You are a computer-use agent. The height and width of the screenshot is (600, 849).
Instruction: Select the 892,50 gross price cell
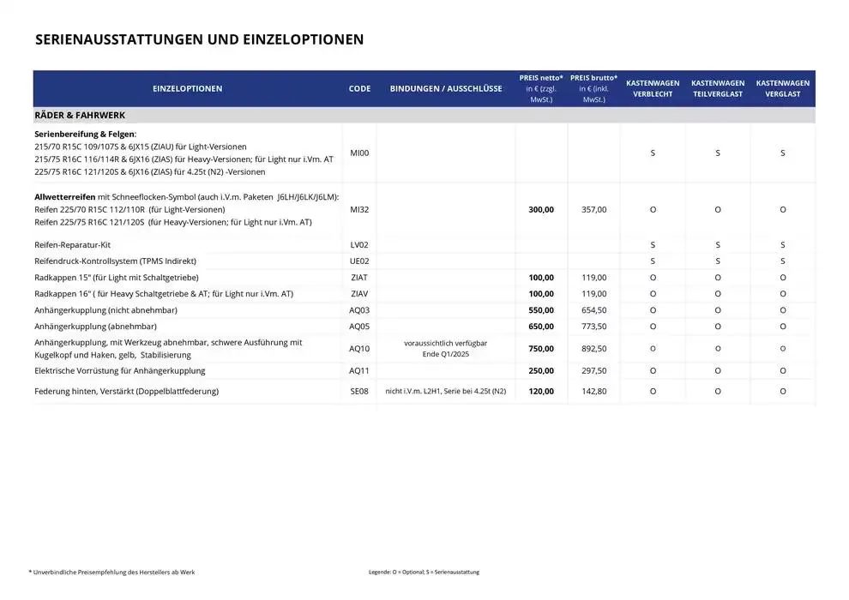pyautogui.click(x=593, y=349)
